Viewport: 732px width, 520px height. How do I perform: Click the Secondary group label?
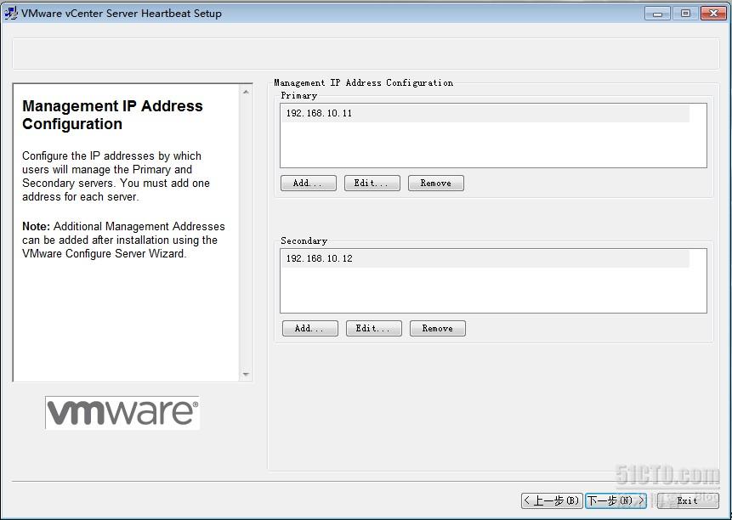[304, 240]
